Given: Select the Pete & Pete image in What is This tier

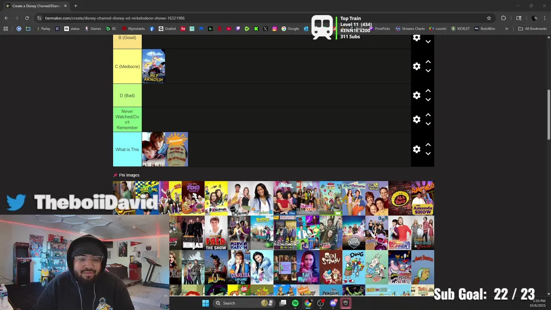Looking at the screenshot, I should (153, 149).
